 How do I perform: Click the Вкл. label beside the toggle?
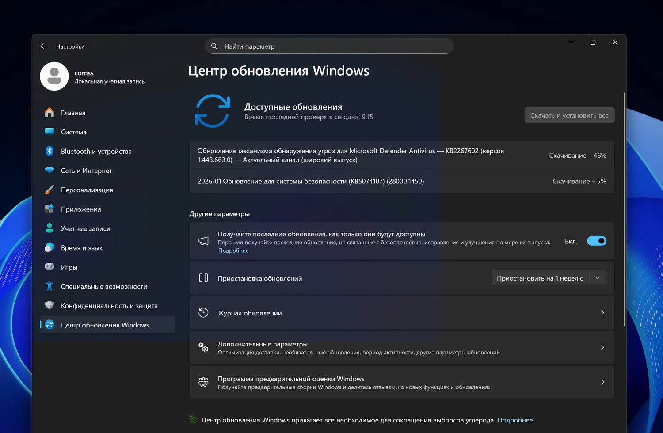click(x=571, y=241)
